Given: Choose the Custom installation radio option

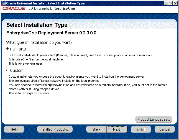Looking at the screenshot, I should click(7, 70).
